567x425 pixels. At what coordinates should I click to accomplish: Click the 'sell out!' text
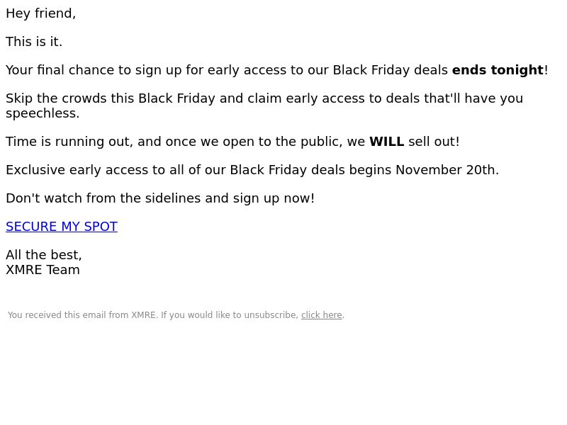[434, 142]
